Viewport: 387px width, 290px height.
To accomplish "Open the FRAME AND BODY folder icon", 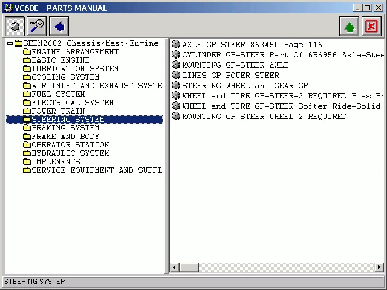I will click(27, 137).
